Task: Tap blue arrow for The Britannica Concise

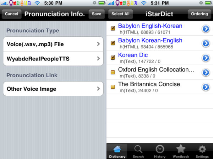Action: pos(206,87)
